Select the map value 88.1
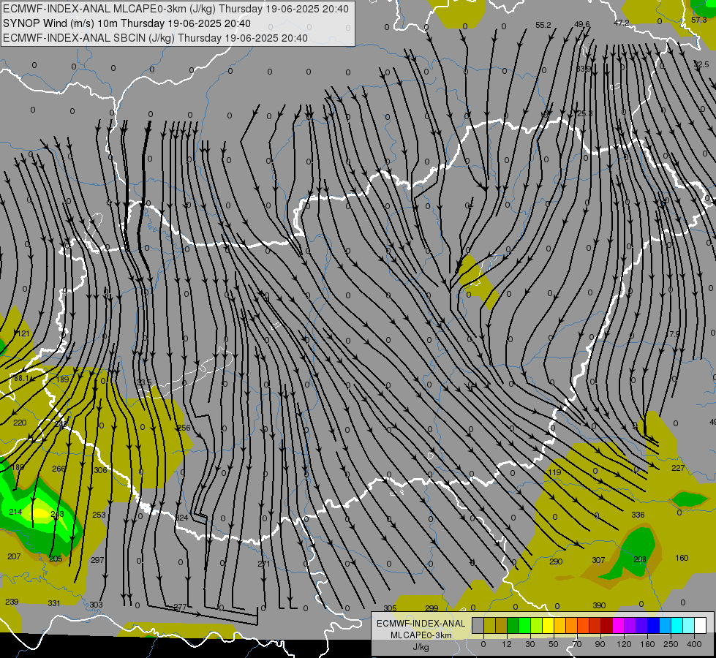 pyautogui.click(x=21, y=379)
